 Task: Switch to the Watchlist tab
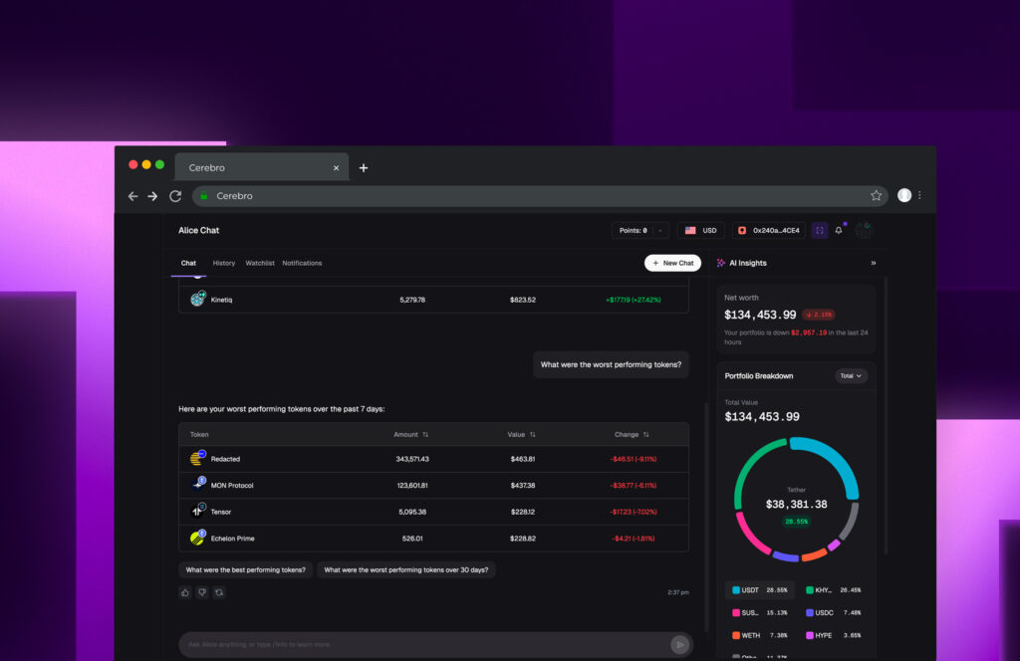260,263
